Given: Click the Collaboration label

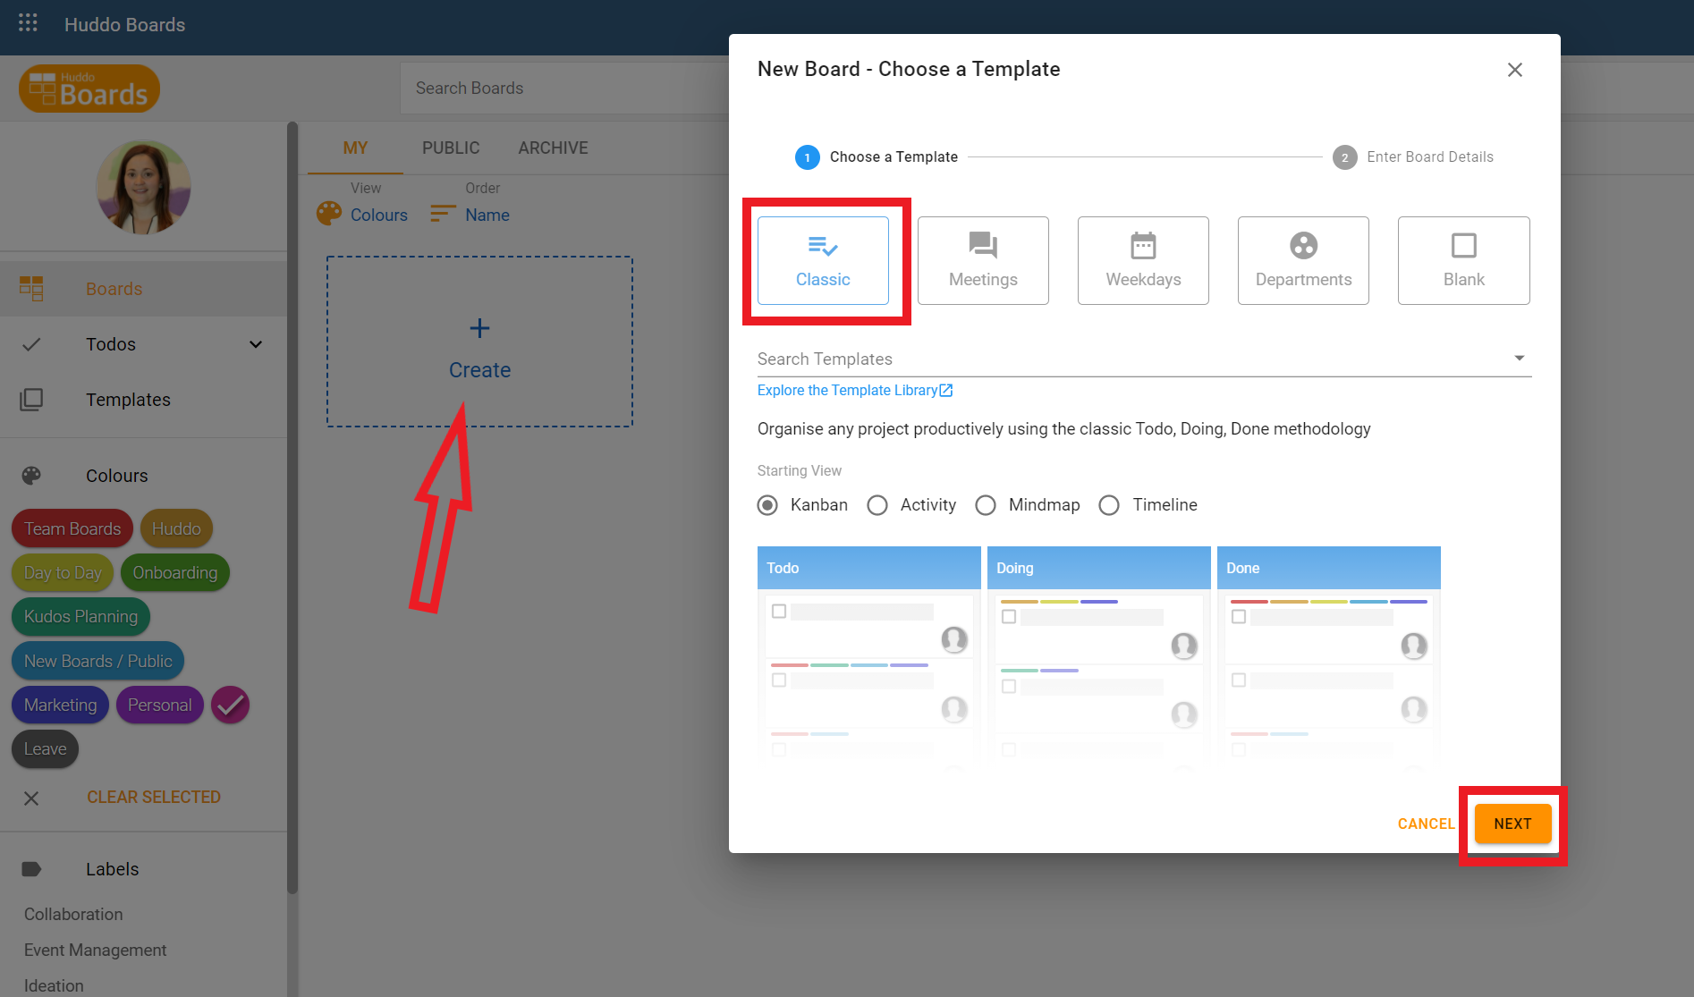Looking at the screenshot, I should [x=73, y=914].
